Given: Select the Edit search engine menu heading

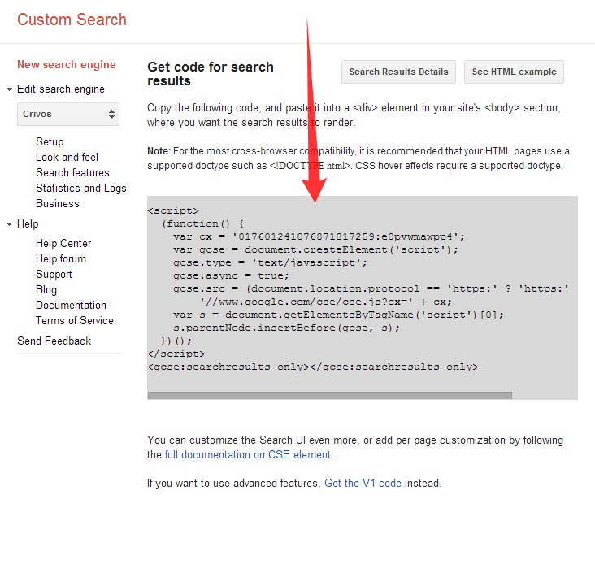Looking at the screenshot, I should tap(61, 89).
